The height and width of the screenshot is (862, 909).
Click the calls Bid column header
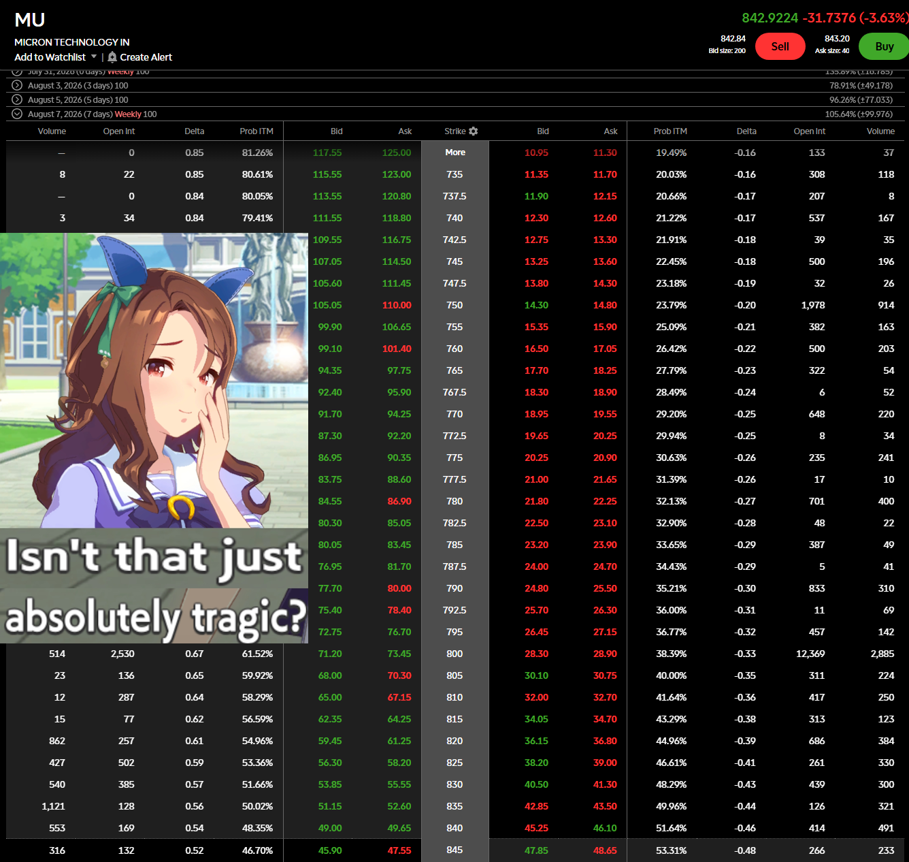tap(337, 131)
